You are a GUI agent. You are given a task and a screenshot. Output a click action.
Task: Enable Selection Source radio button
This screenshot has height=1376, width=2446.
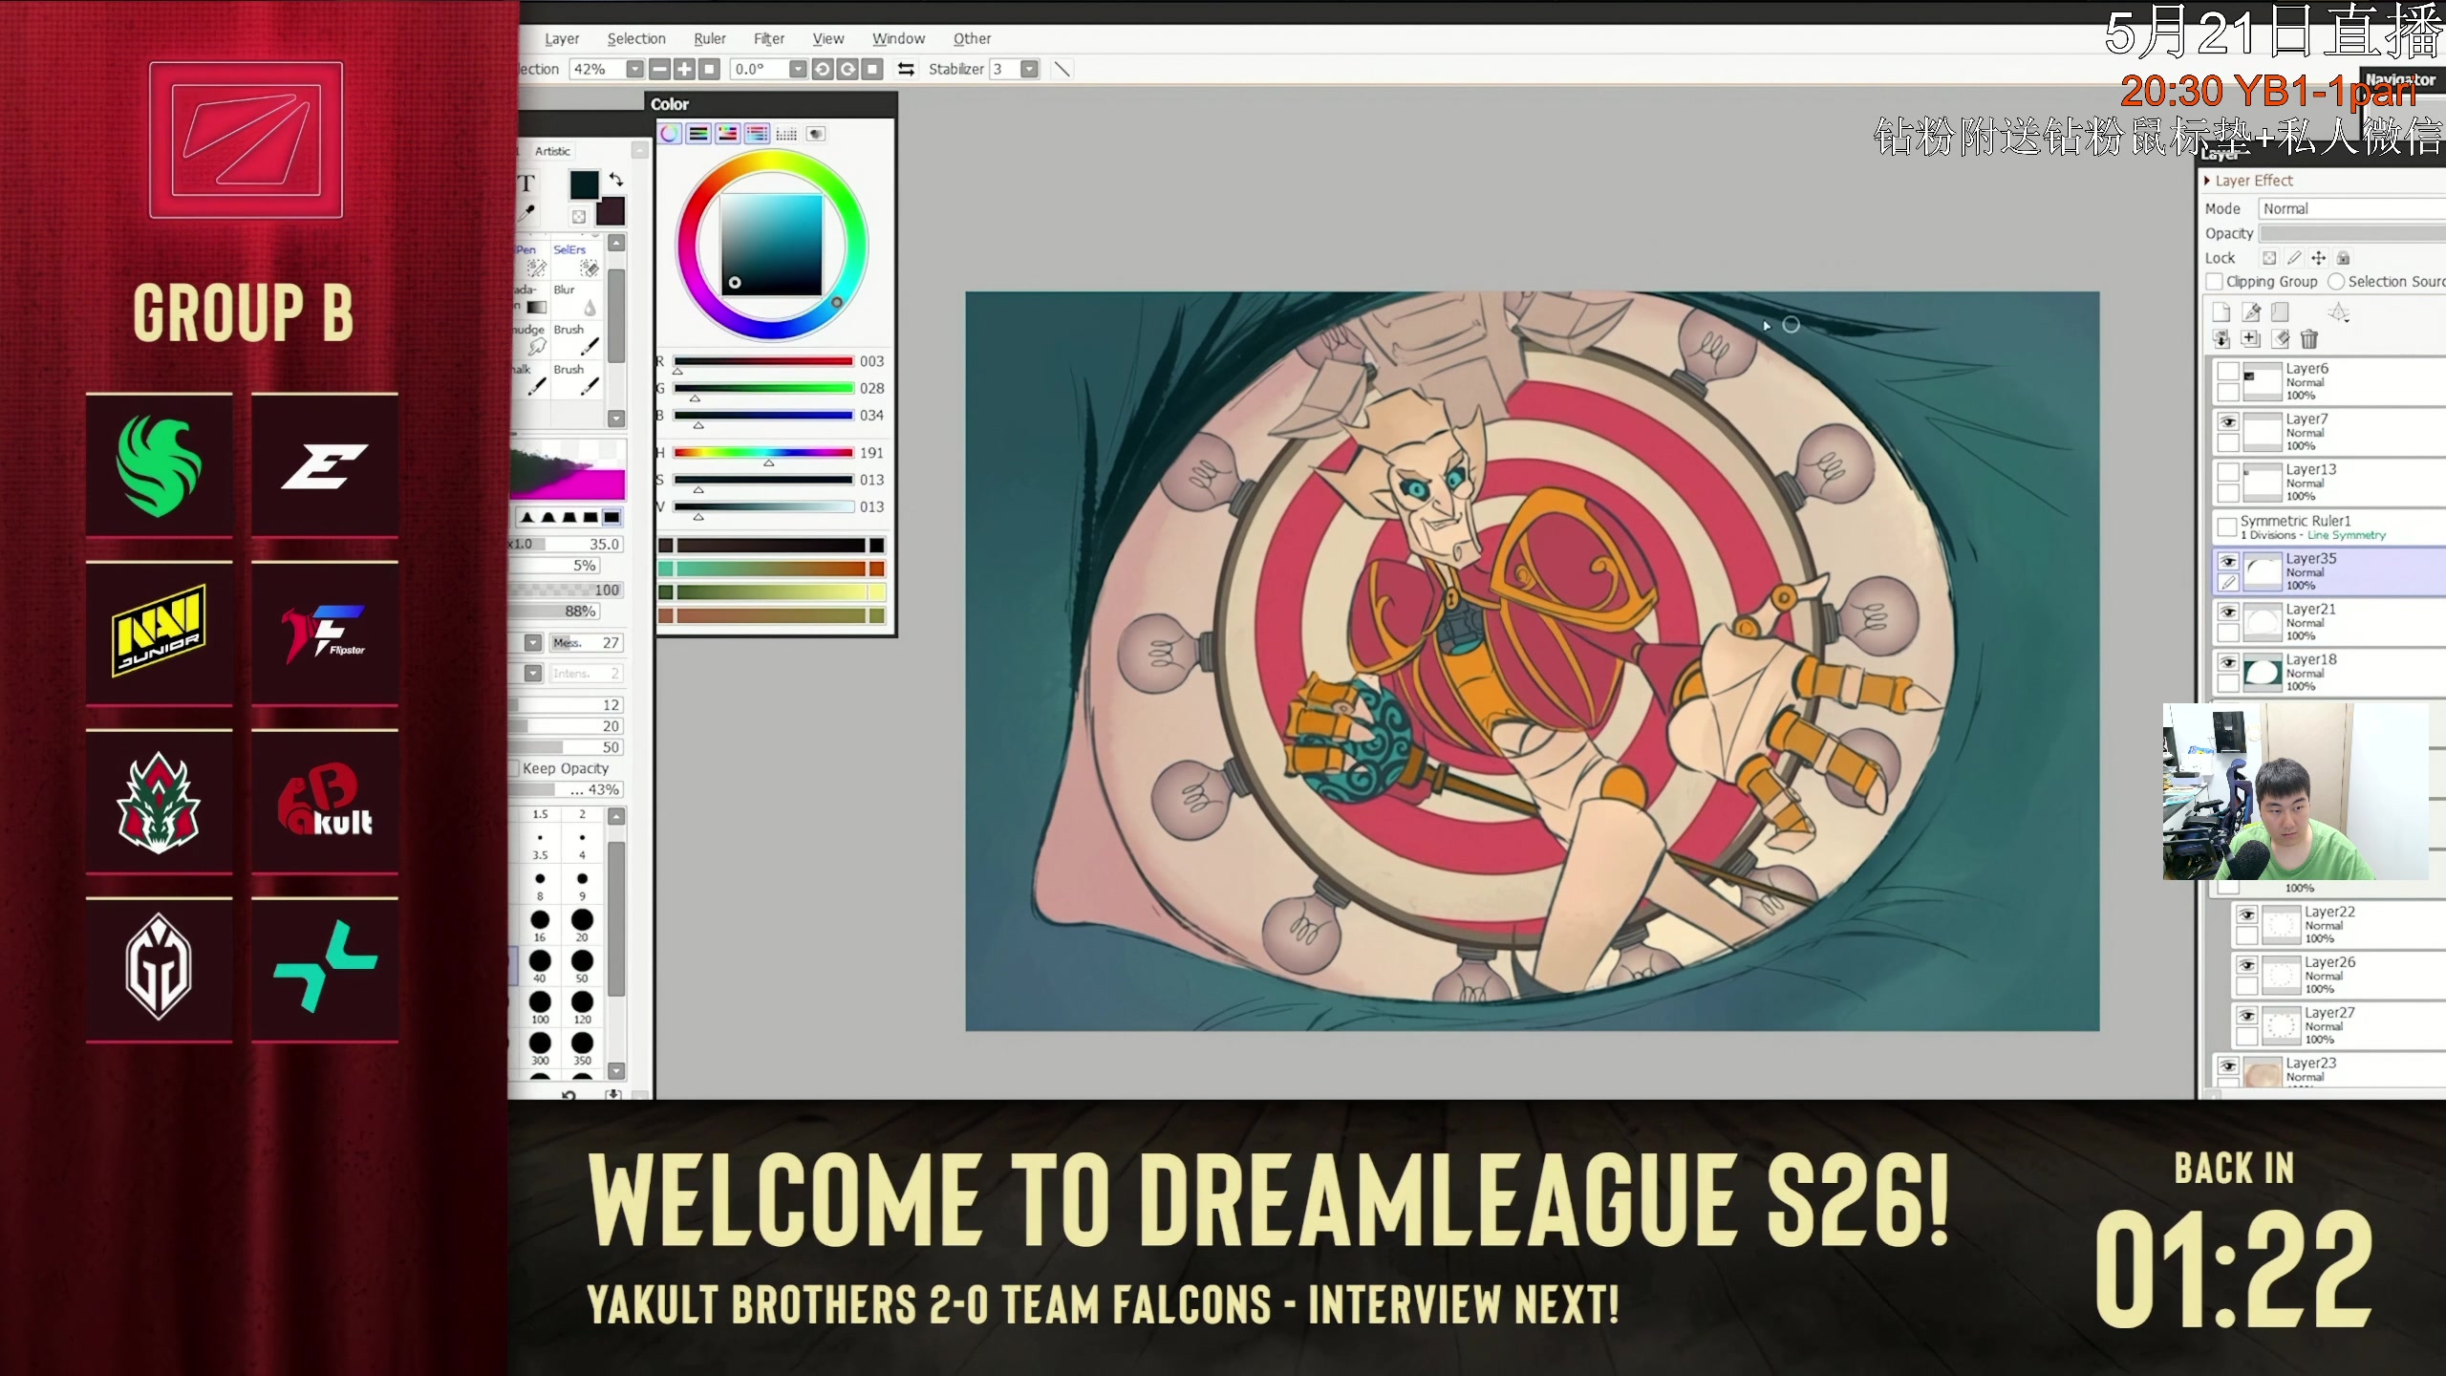[x=2336, y=282]
